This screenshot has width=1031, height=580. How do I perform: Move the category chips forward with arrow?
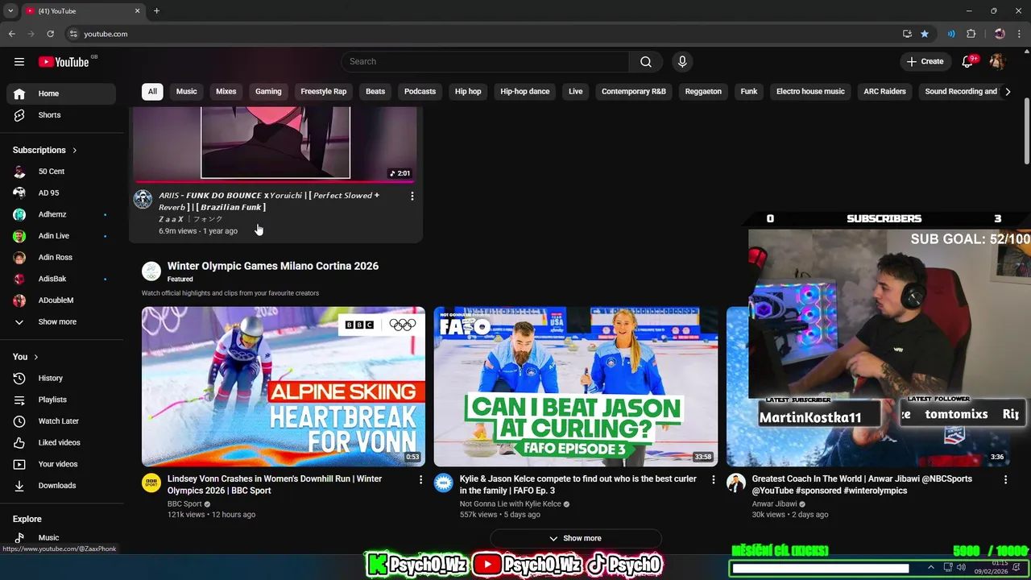(x=1008, y=91)
